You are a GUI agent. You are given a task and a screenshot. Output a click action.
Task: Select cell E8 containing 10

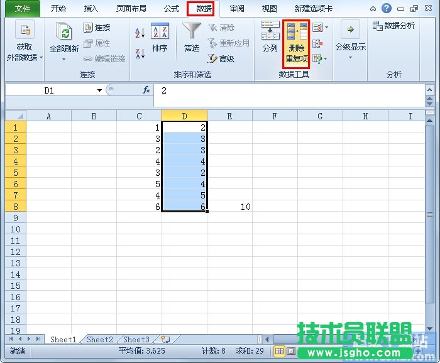[x=229, y=207]
